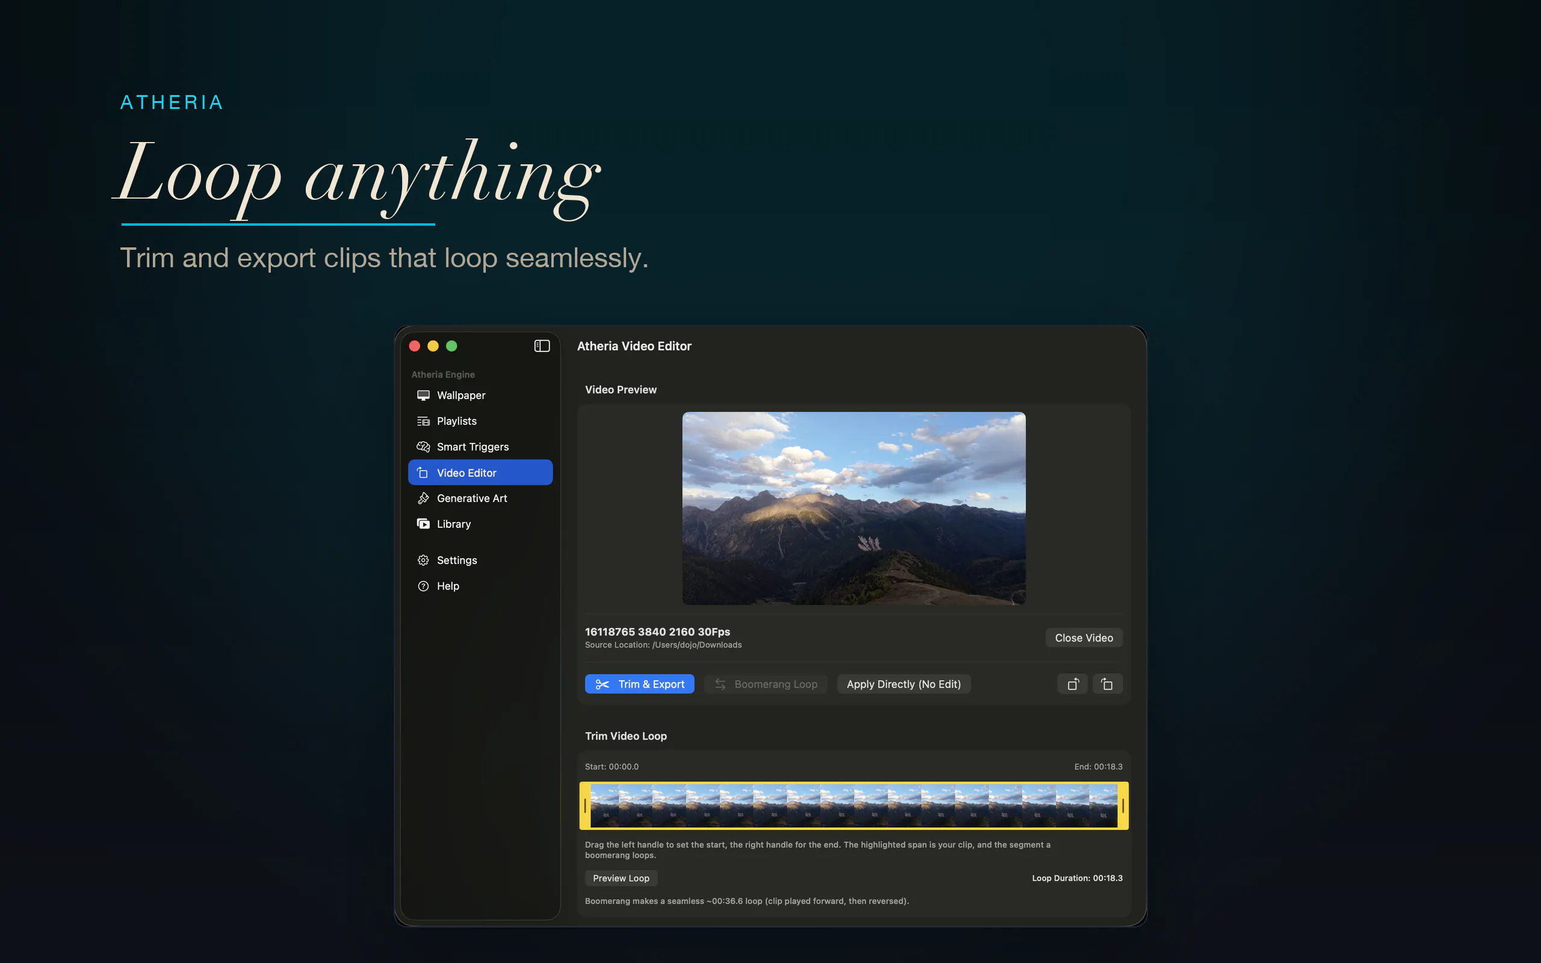Click the Wallpaper monitor icon
The image size is (1541, 963).
tap(423, 395)
